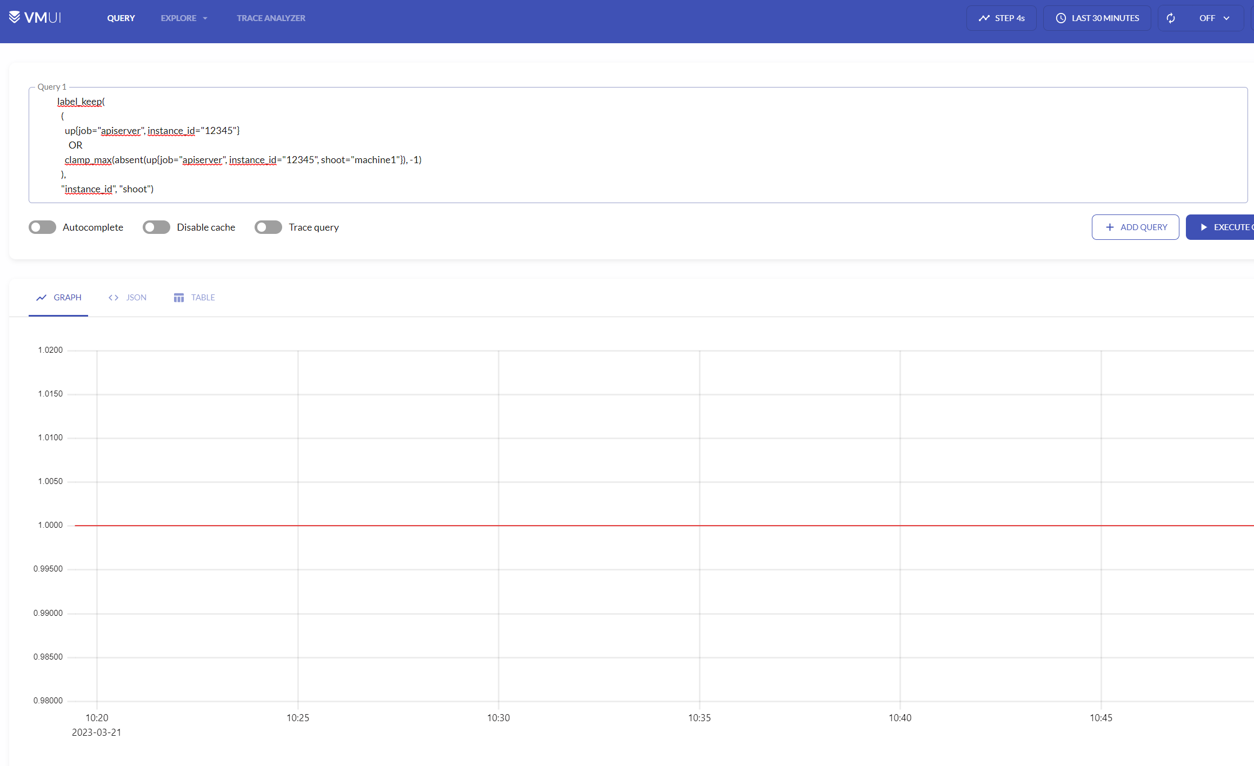This screenshot has height=766, width=1254.
Task: Open the LAST 30 MINUTES time range picker
Action: coord(1097,17)
